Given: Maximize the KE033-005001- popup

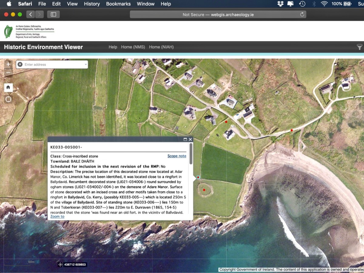Looking at the screenshot, I should tap(185, 140).
